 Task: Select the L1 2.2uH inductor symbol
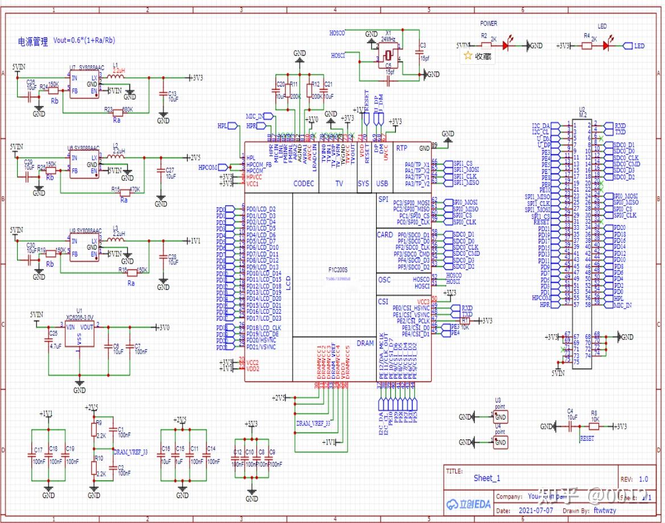click(115, 77)
